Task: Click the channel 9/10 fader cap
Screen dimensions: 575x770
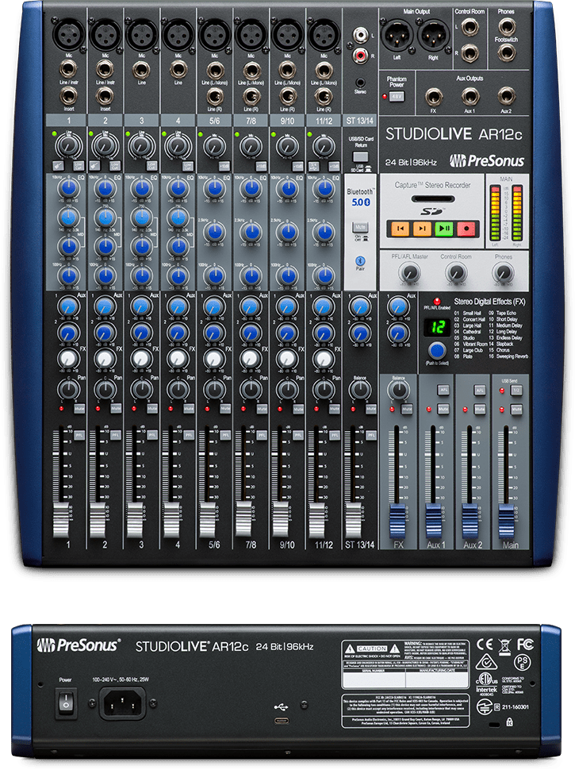Action: pos(280,518)
